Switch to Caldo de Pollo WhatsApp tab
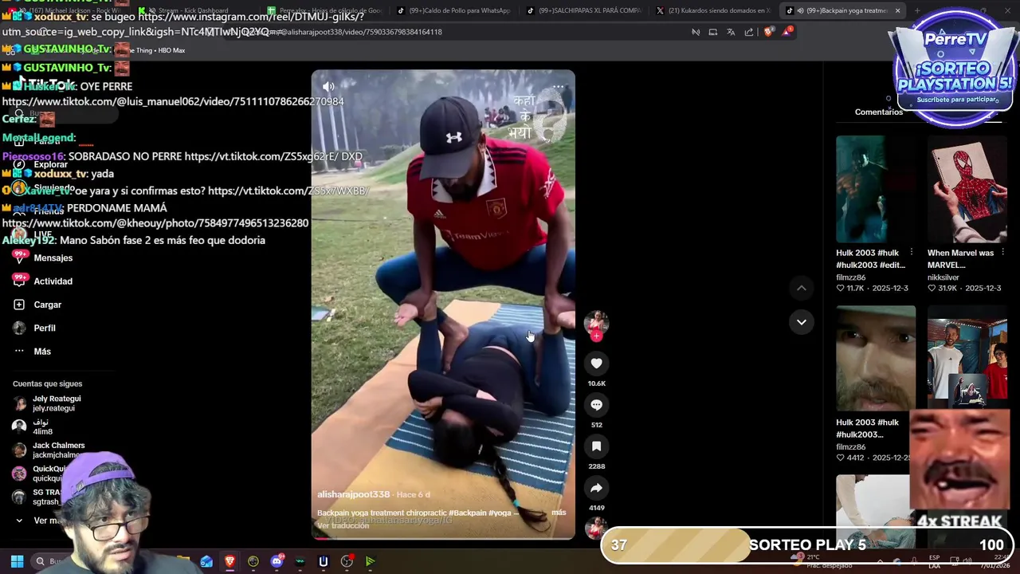The image size is (1020, 574). click(453, 10)
